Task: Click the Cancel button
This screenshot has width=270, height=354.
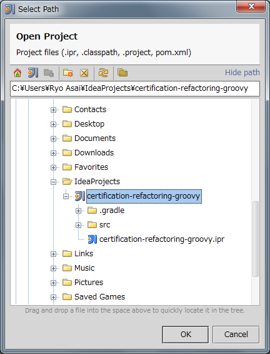Action: click(x=236, y=335)
